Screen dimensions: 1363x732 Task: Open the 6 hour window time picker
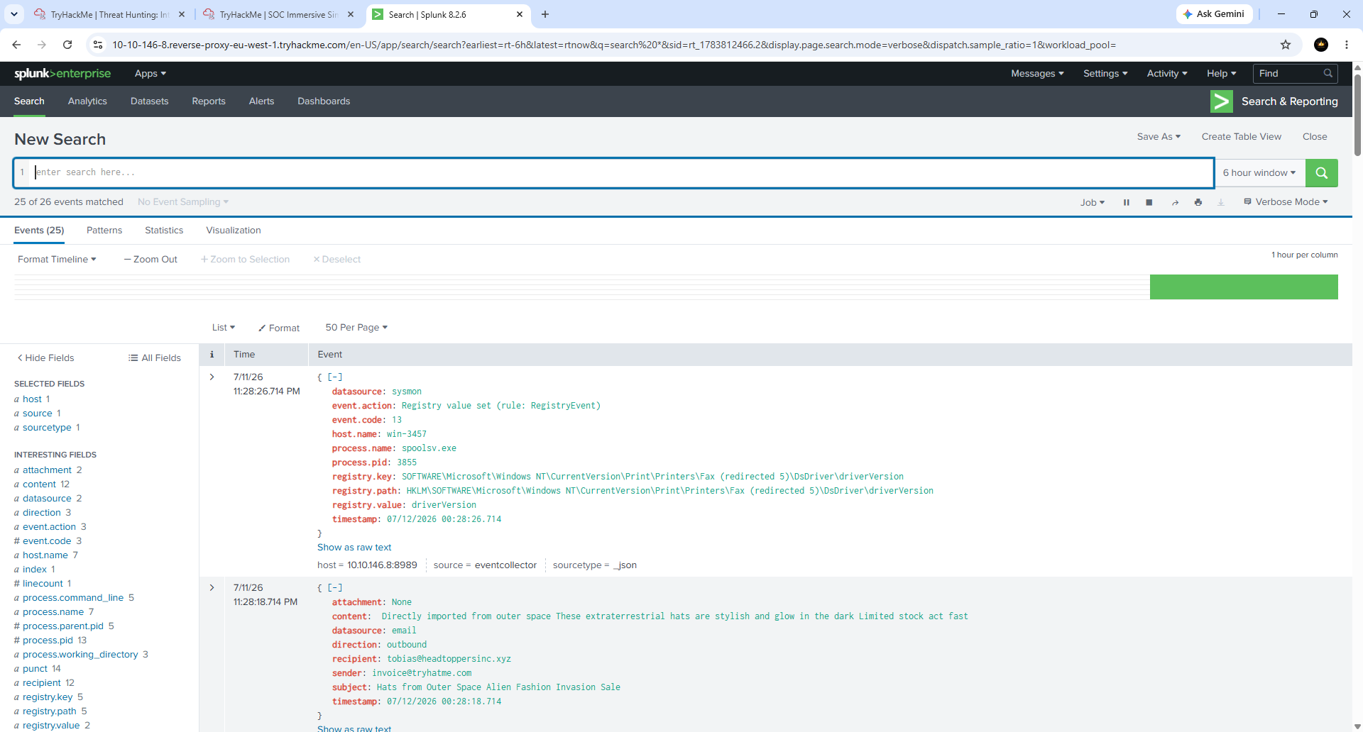click(1259, 173)
